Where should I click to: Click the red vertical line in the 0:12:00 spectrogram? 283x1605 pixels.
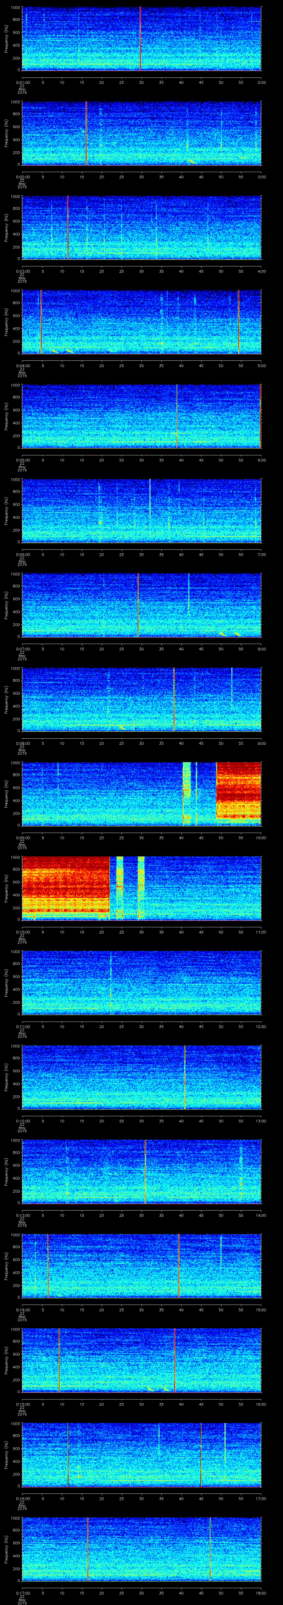click(x=185, y=1077)
